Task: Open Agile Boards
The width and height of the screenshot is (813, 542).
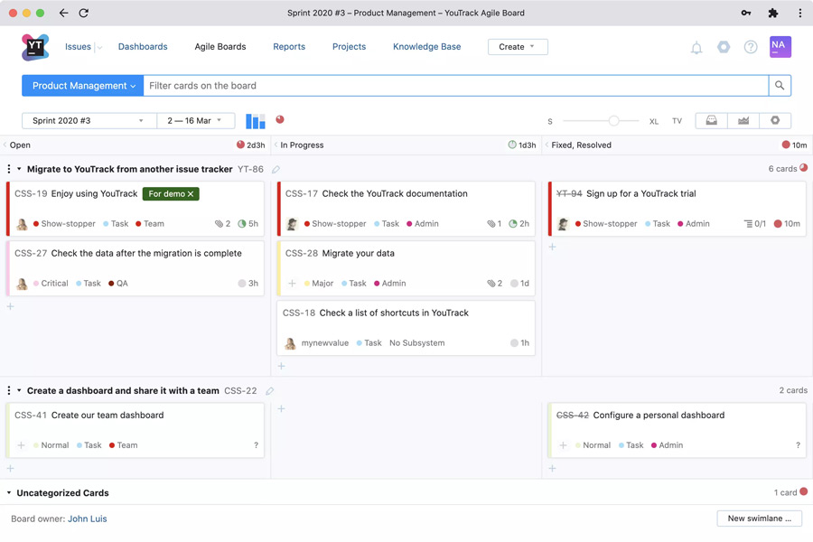Action: (x=220, y=47)
